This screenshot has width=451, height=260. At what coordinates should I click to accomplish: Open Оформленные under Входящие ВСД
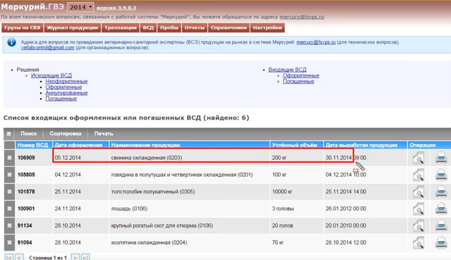click(301, 76)
